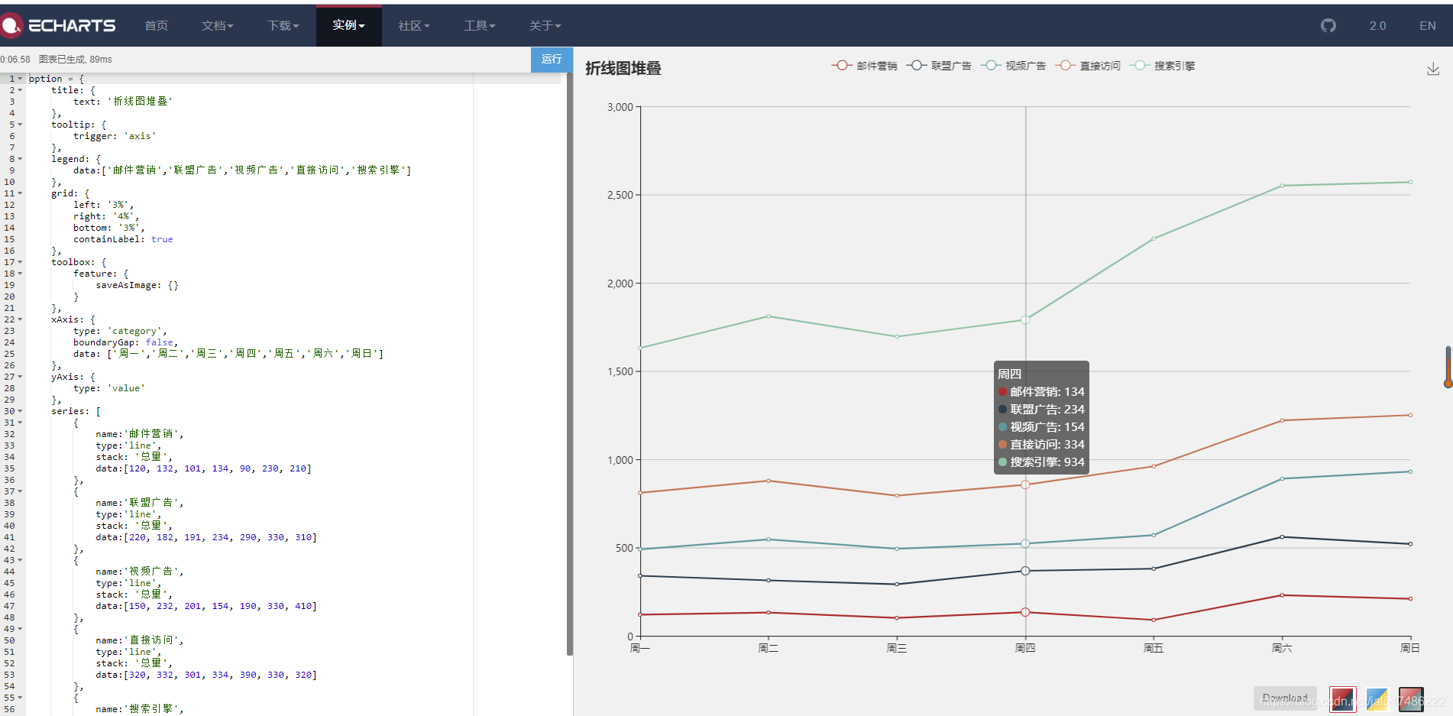1453x716 pixels.
Task: Click 'trigger: axis' code on line 6
Action: pos(115,136)
